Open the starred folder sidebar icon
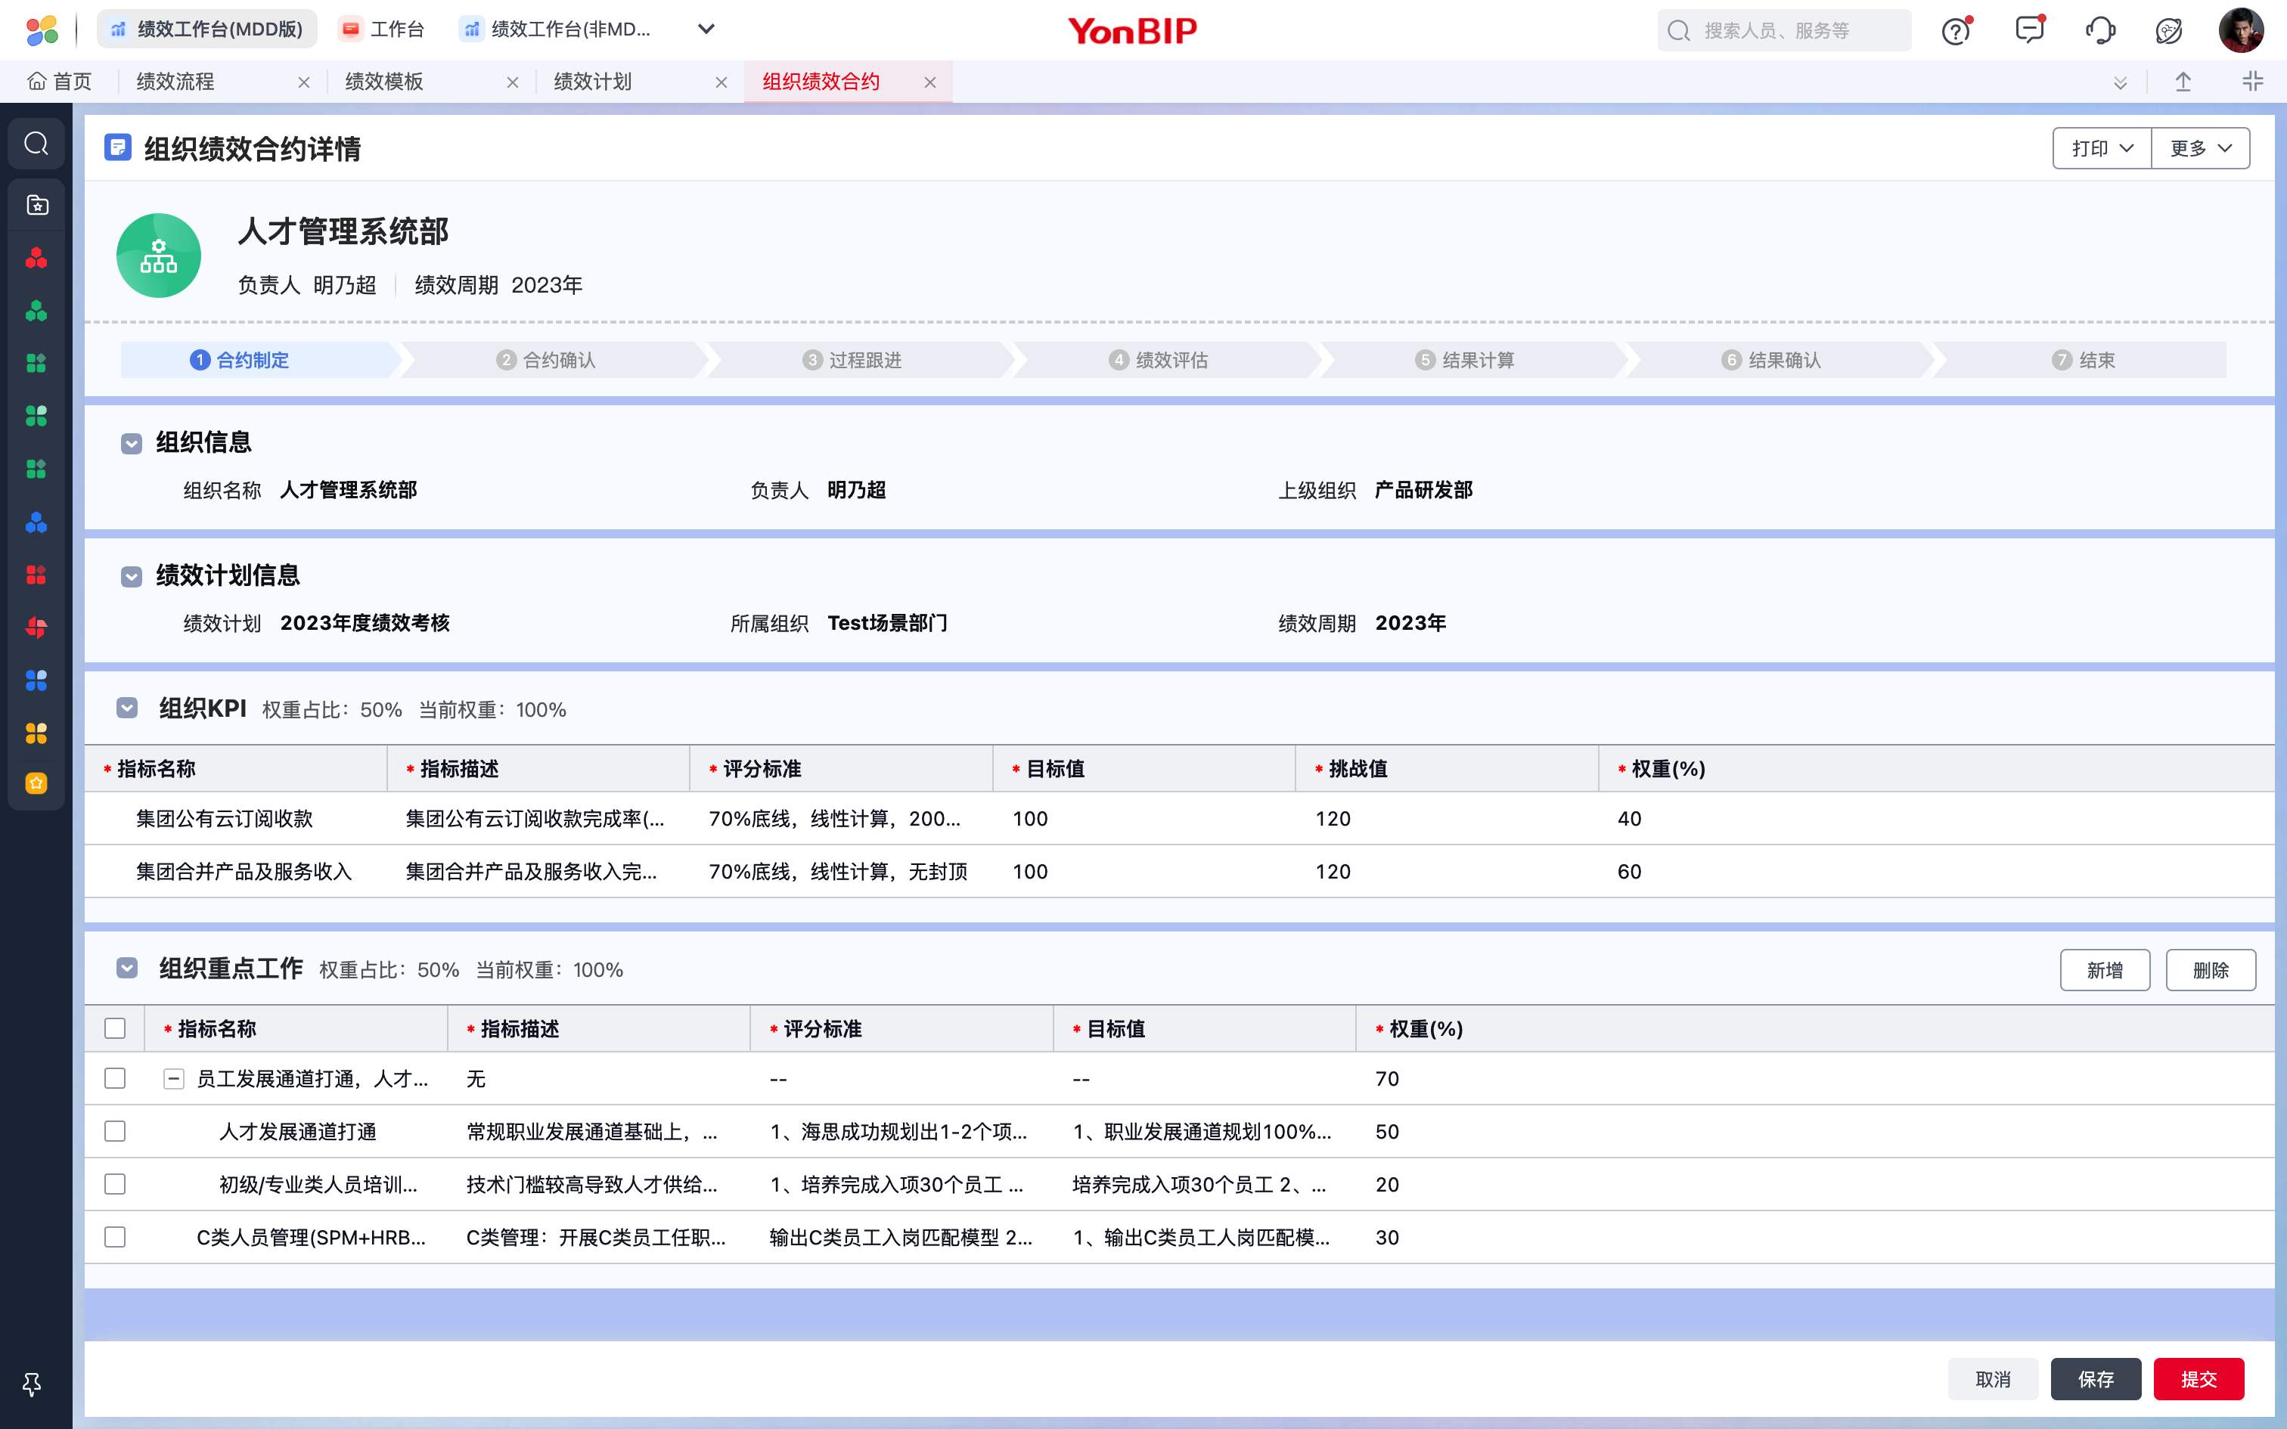This screenshot has height=1429, width=2287. pyautogui.click(x=37, y=204)
